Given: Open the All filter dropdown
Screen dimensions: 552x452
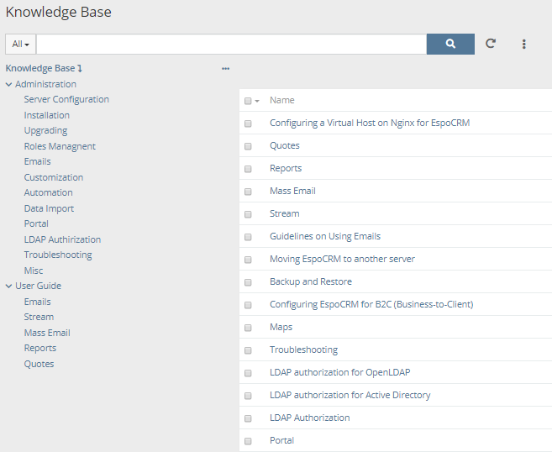Looking at the screenshot, I should (x=20, y=44).
